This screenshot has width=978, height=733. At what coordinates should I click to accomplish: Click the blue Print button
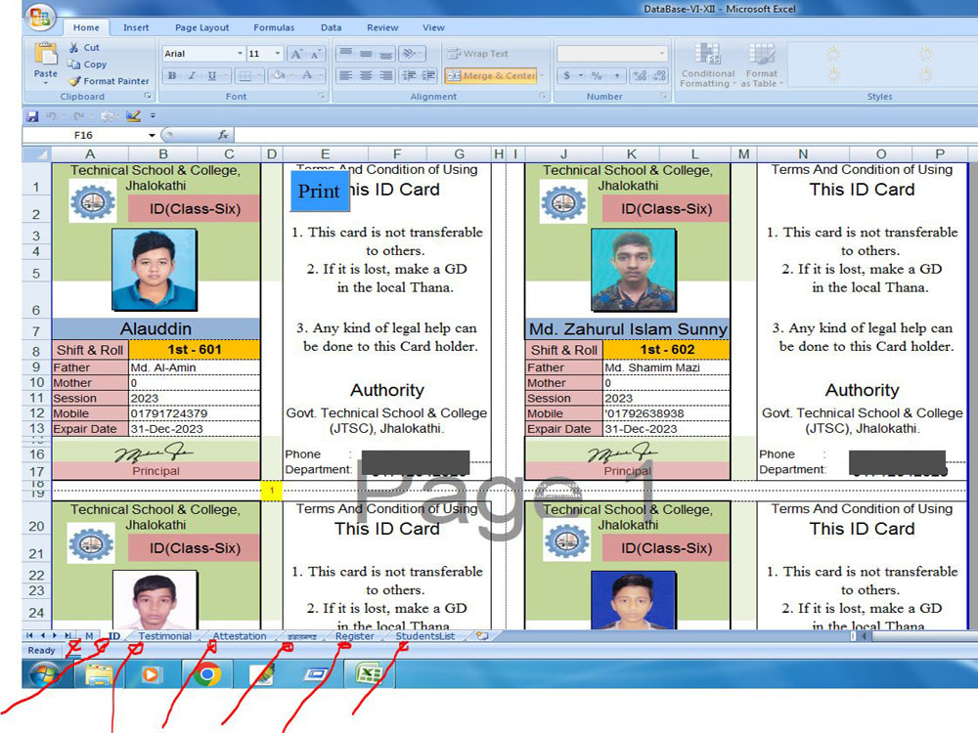coord(319,191)
